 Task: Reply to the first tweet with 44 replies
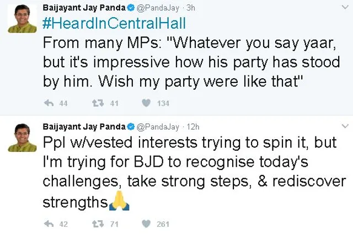coord(48,102)
